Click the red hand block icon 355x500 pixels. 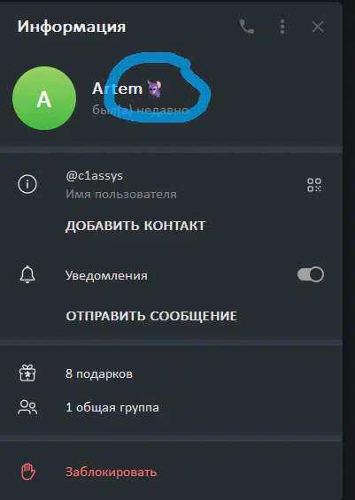coord(28,472)
